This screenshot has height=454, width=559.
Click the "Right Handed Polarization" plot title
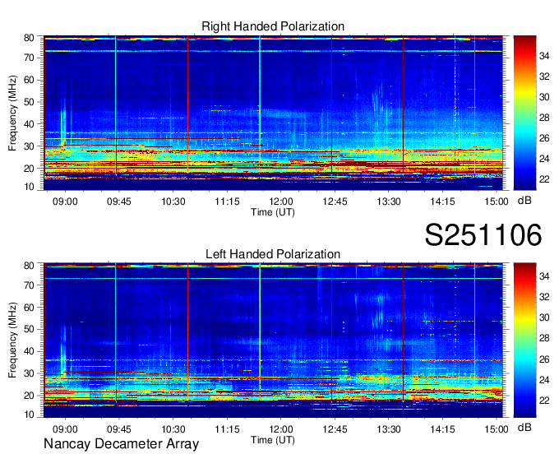coord(273,27)
